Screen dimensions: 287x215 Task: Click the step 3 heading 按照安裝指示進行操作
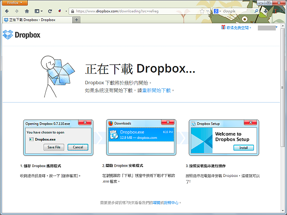coord(206,166)
